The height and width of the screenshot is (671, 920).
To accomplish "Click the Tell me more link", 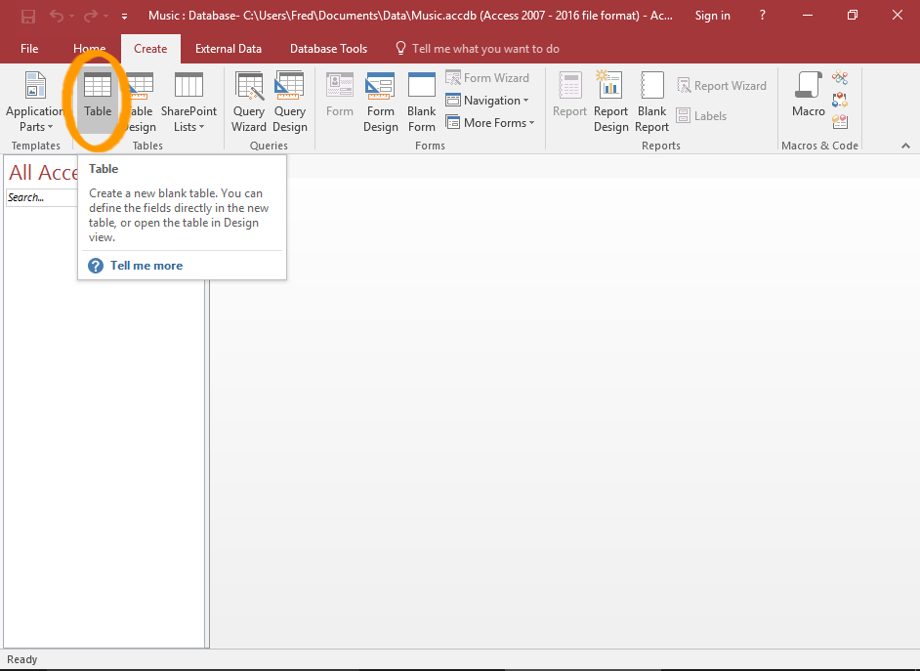I will click(146, 265).
